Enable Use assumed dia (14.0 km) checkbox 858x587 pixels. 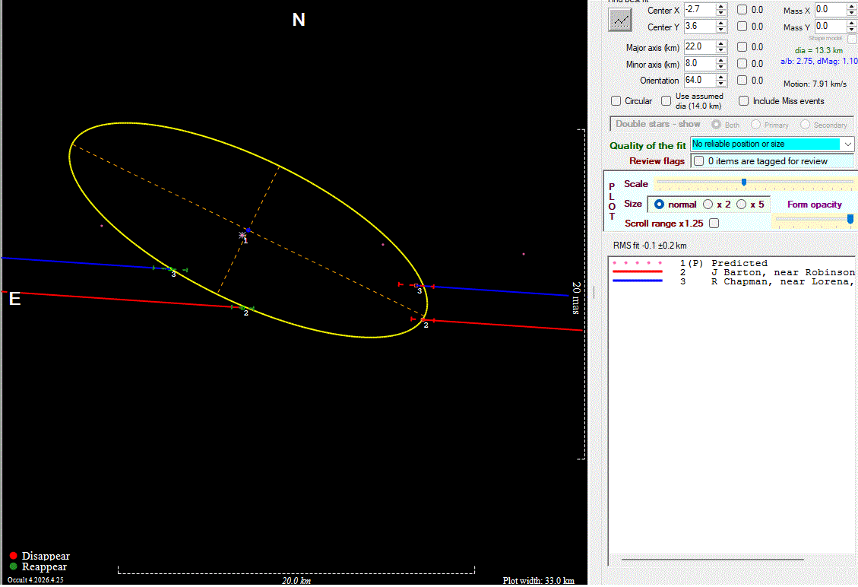point(666,101)
